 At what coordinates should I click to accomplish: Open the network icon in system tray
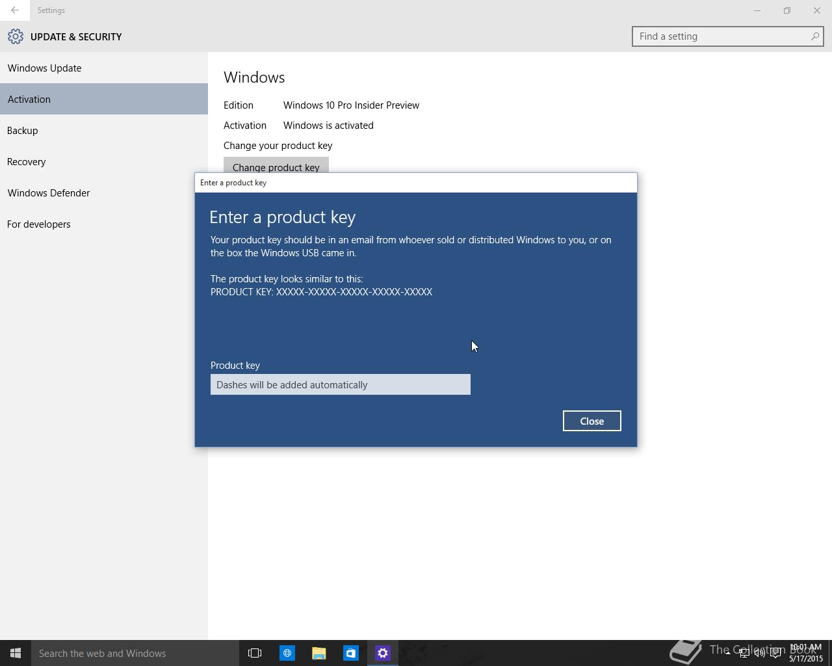click(744, 653)
